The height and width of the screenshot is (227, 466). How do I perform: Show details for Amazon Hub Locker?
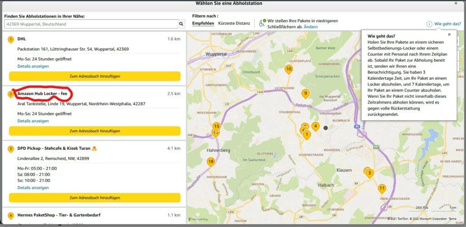[33, 121]
